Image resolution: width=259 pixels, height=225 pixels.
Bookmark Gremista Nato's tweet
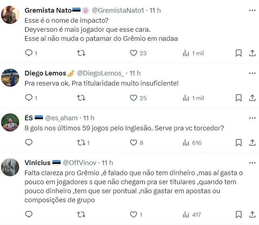(238, 53)
